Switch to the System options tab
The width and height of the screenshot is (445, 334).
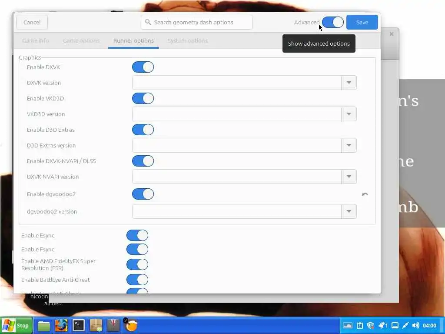click(x=188, y=40)
